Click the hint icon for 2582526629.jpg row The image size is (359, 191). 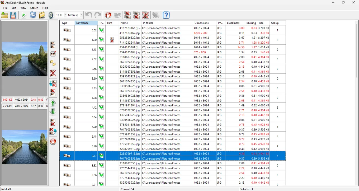[x=112, y=40]
